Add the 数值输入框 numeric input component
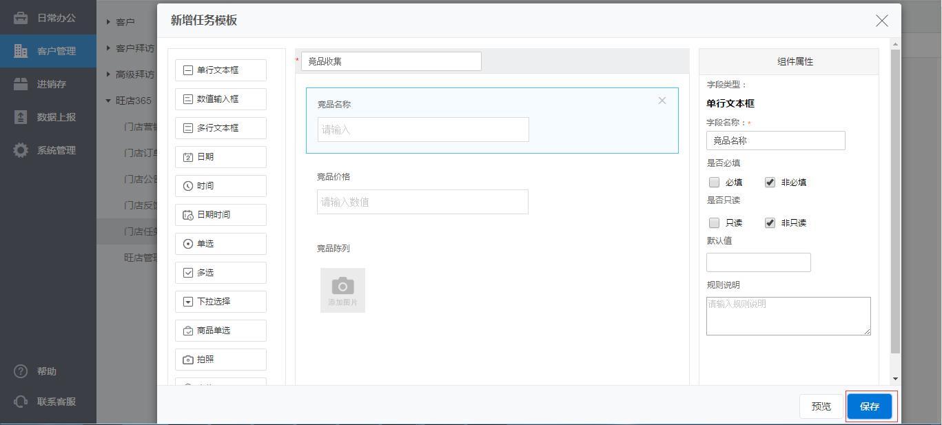 pyautogui.click(x=221, y=99)
